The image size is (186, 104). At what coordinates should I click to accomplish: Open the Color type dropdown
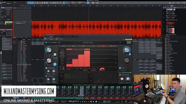[125, 70]
